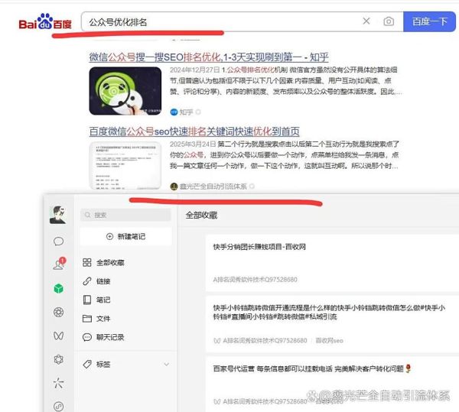Open the flower-shaped icon in WeChat sidebar
This screenshot has width=459, height=412.
tap(59, 359)
